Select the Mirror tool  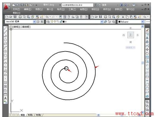(x=147, y=38)
